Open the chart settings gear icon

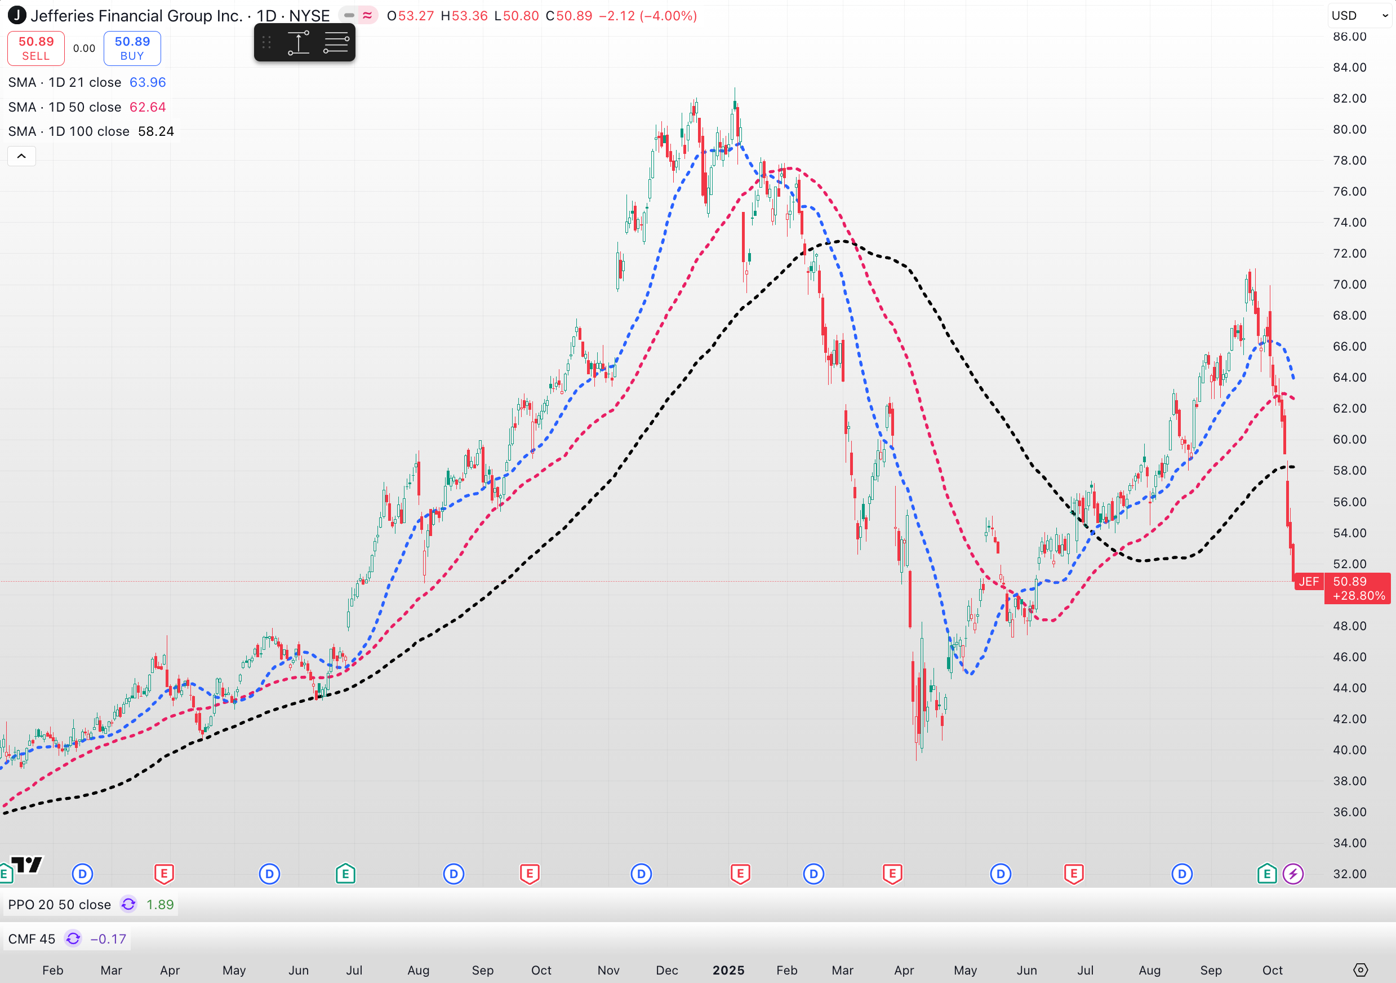click(1361, 969)
